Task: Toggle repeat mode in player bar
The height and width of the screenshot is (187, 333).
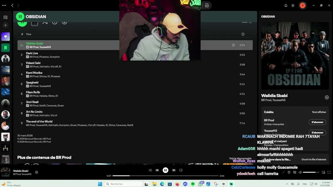Action: 181,170
